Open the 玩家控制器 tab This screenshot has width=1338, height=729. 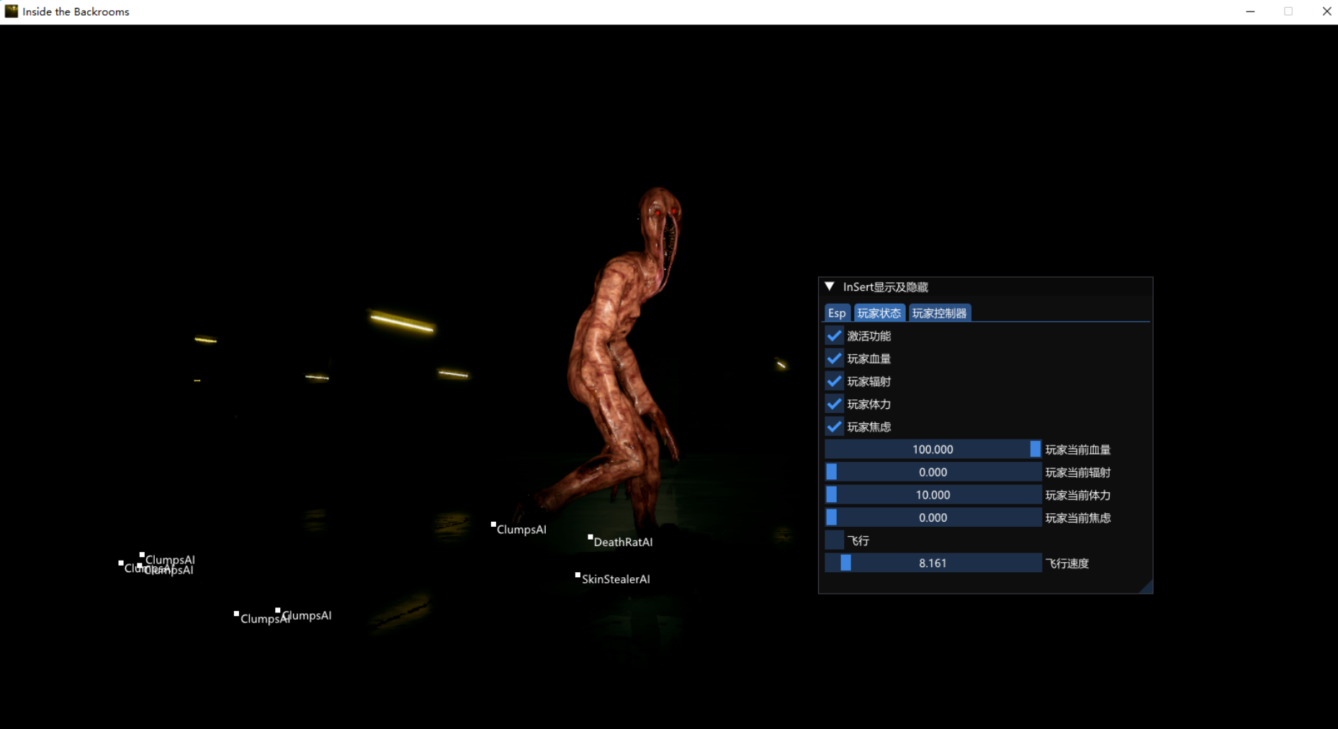(940, 313)
